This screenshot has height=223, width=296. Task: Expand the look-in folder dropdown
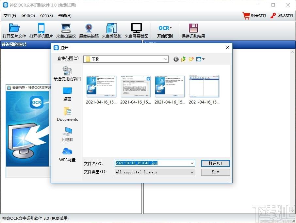[x=166, y=59]
